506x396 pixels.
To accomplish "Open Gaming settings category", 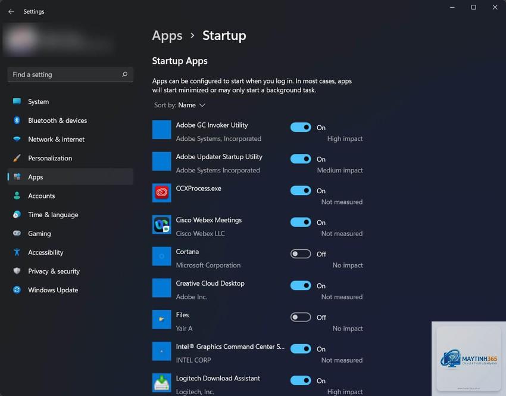I will coord(70,233).
